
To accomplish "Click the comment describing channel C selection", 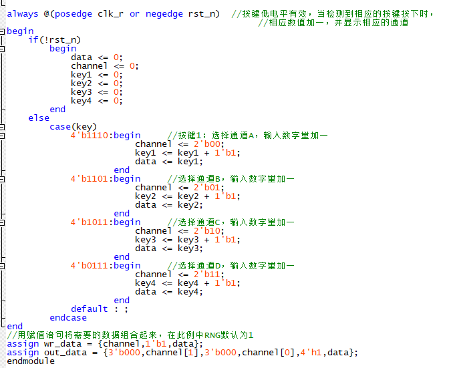I will pyautogui.click(x=231, y=222).
